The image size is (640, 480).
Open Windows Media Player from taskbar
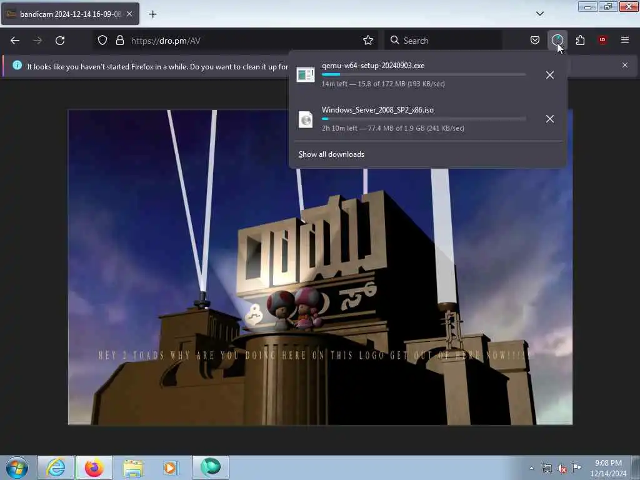tap(170, 467)
